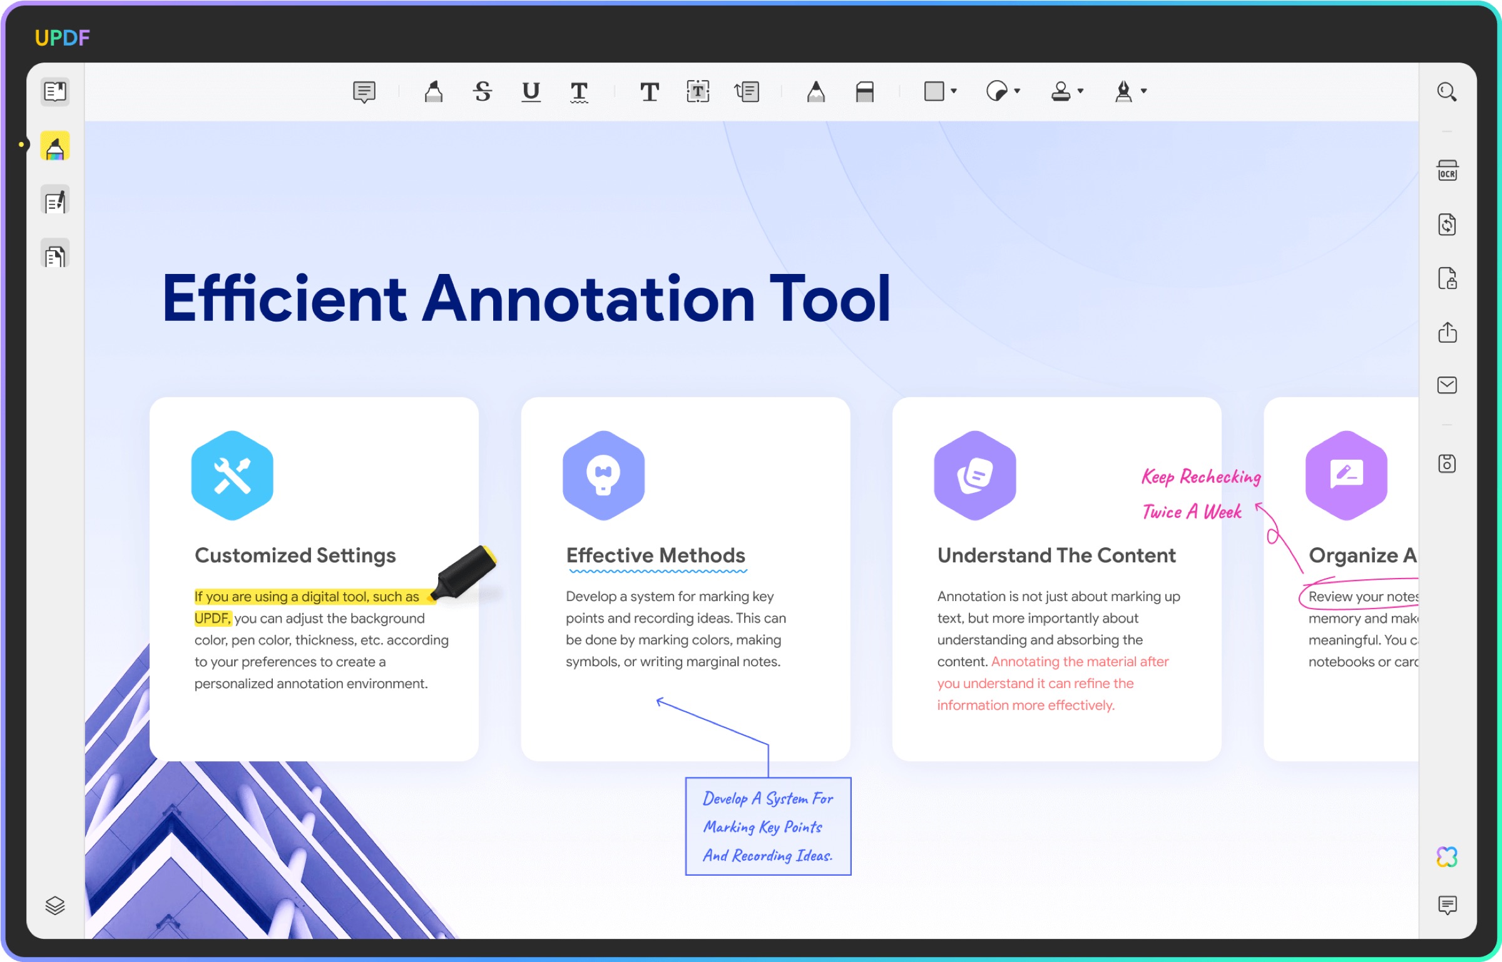Select the text box tool
The image size is (1502, 962).
[x=697, y=92]
